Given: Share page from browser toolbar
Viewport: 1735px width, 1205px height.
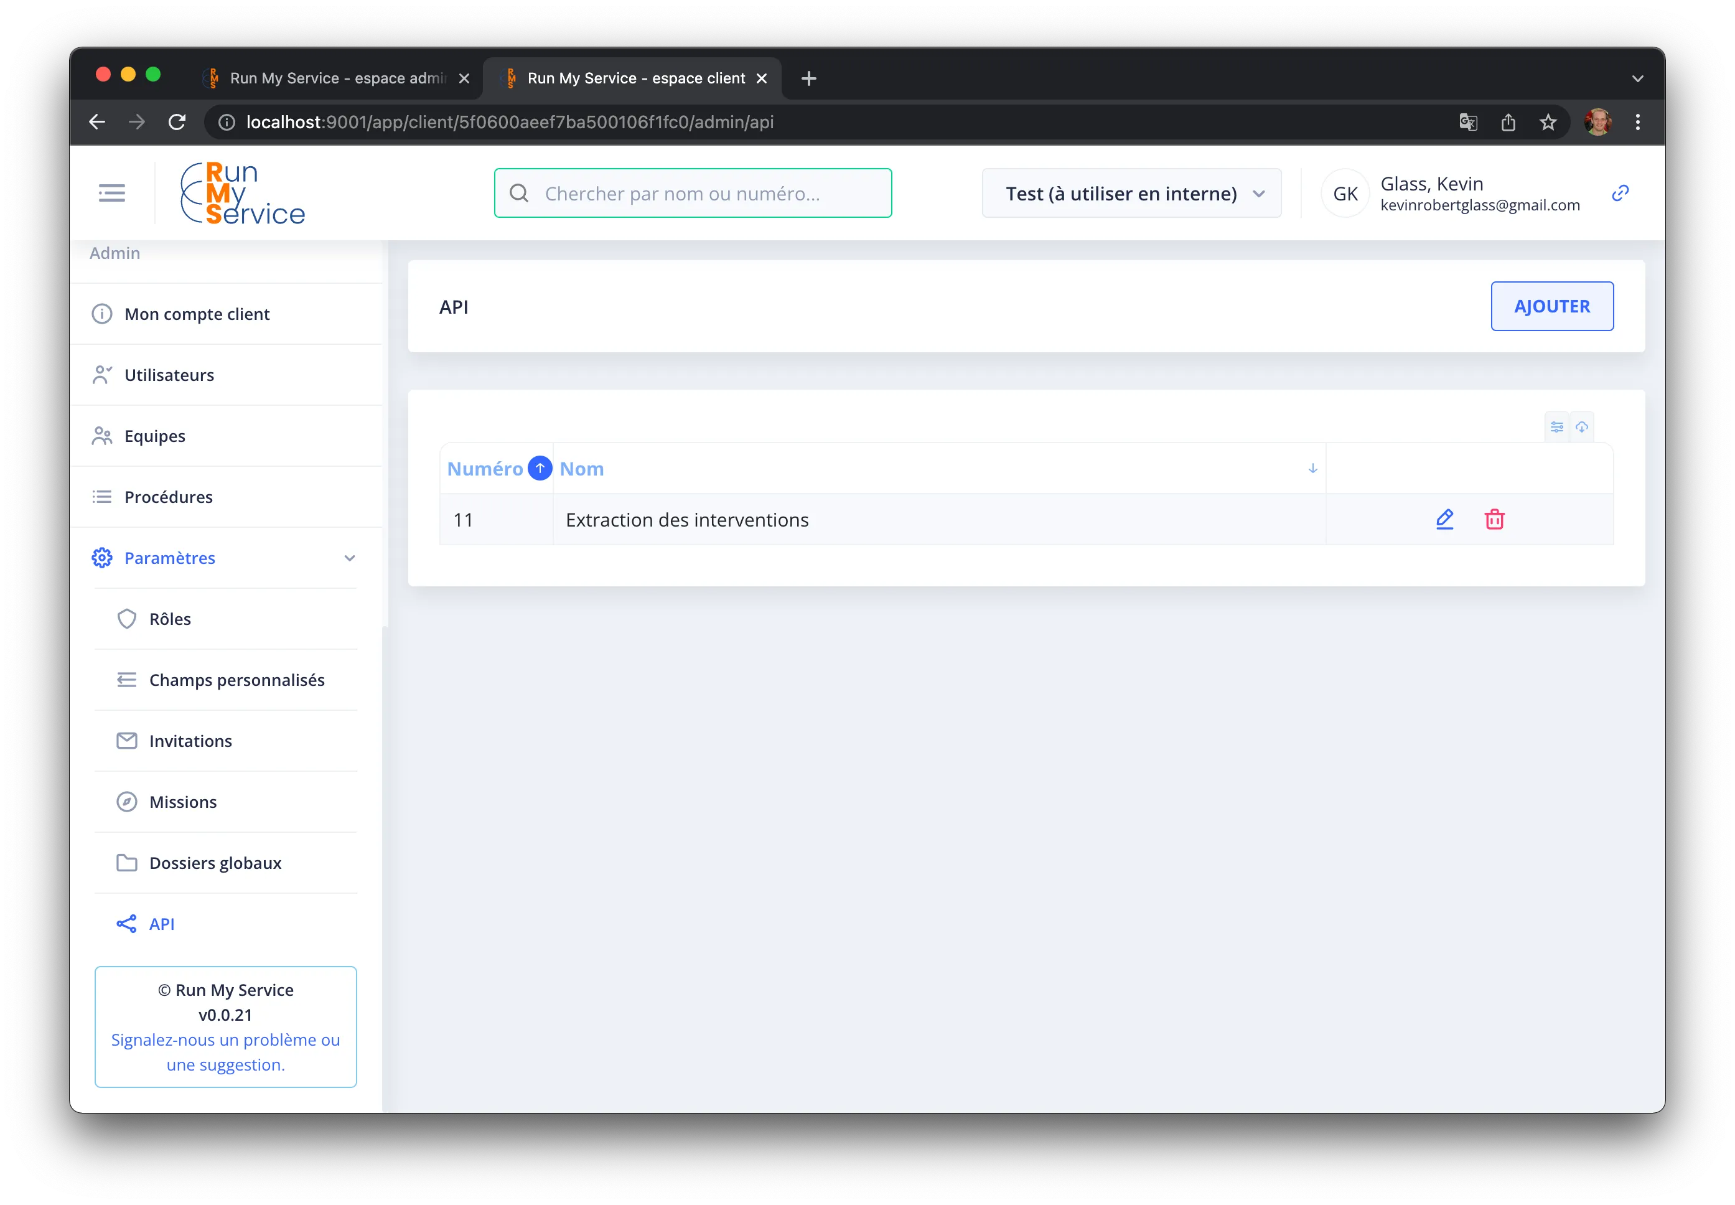Looking at the screenshot, I should point(1507,121).
